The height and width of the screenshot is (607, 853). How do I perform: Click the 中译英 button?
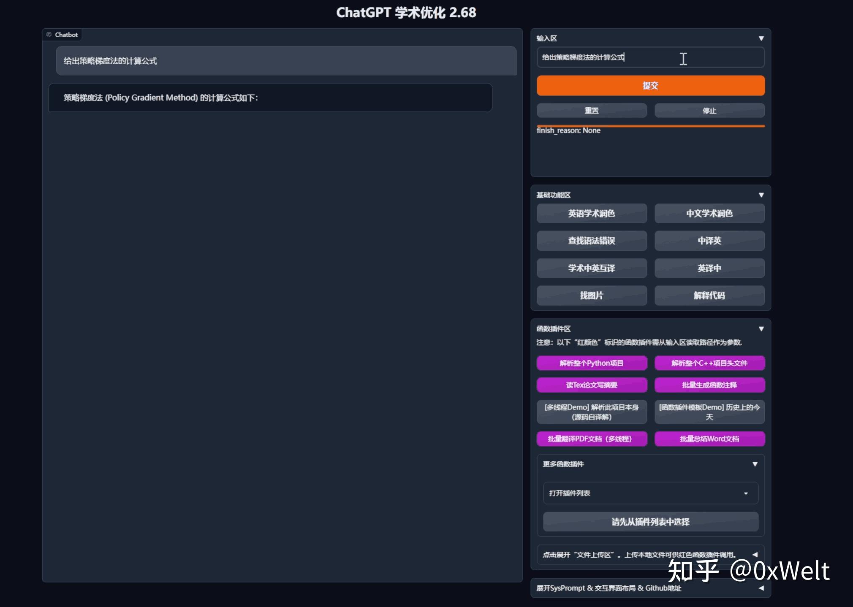[x=709, y=241]
